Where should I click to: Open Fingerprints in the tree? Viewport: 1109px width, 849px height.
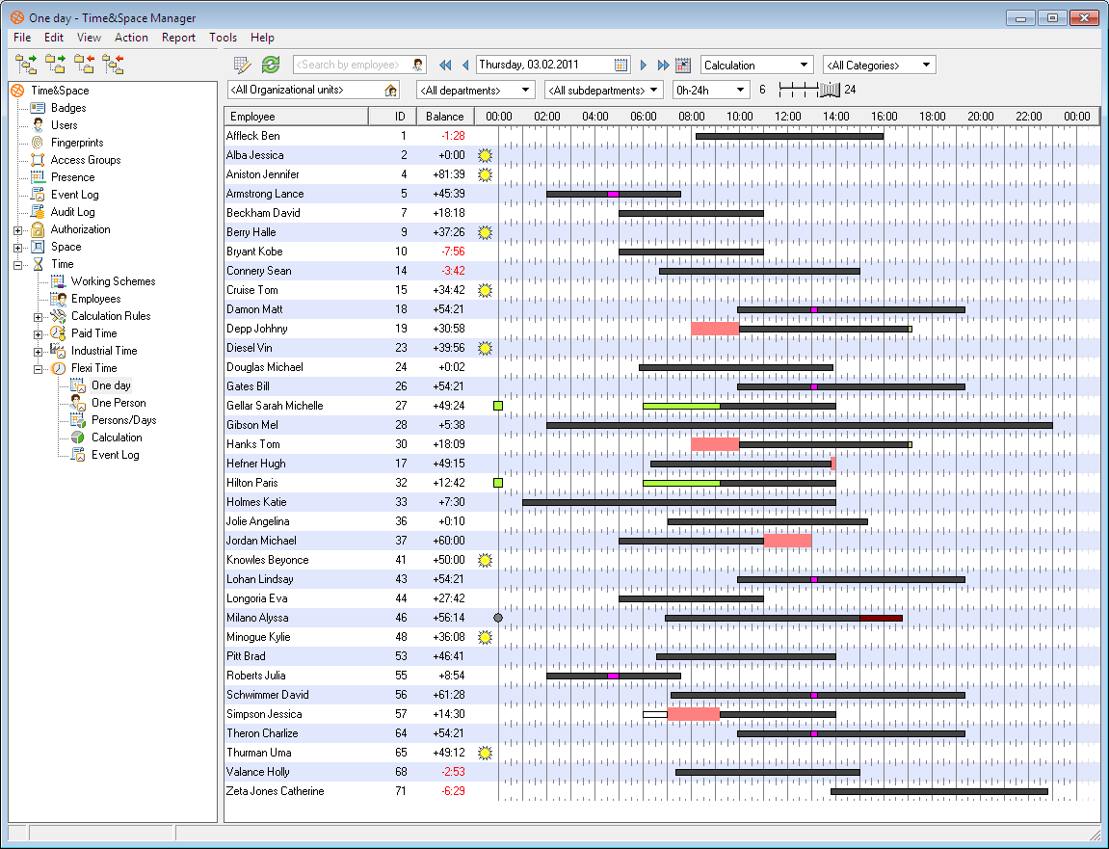[77, 143]
